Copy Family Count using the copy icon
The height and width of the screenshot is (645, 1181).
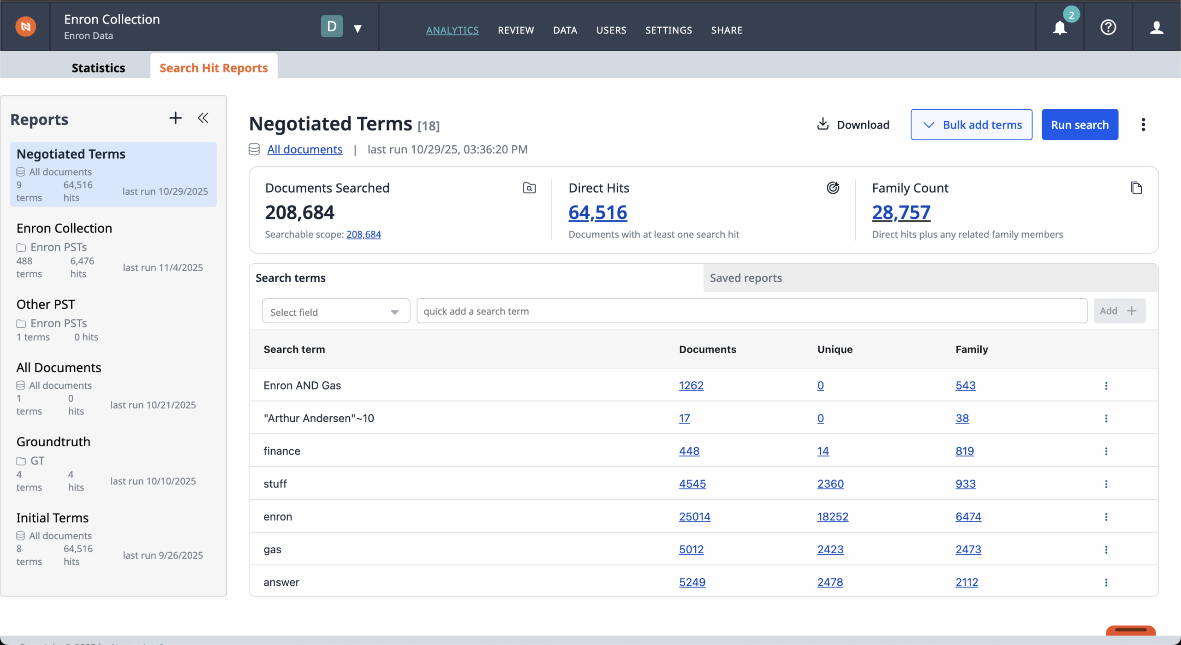click(1137, 188)
